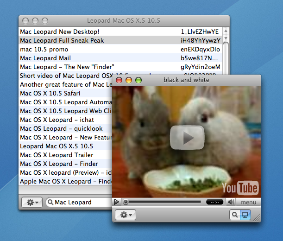Viewport: 283px width, 241px height.
Task: Select 'Mac OS X leopard (Preview)' row
Action: [x=65, y=172]
